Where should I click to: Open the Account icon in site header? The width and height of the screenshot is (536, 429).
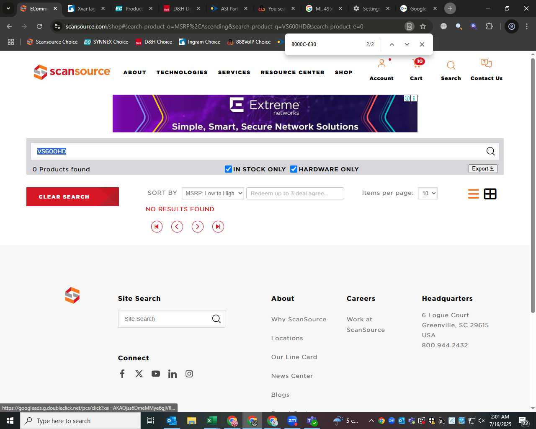click(381, 64)
